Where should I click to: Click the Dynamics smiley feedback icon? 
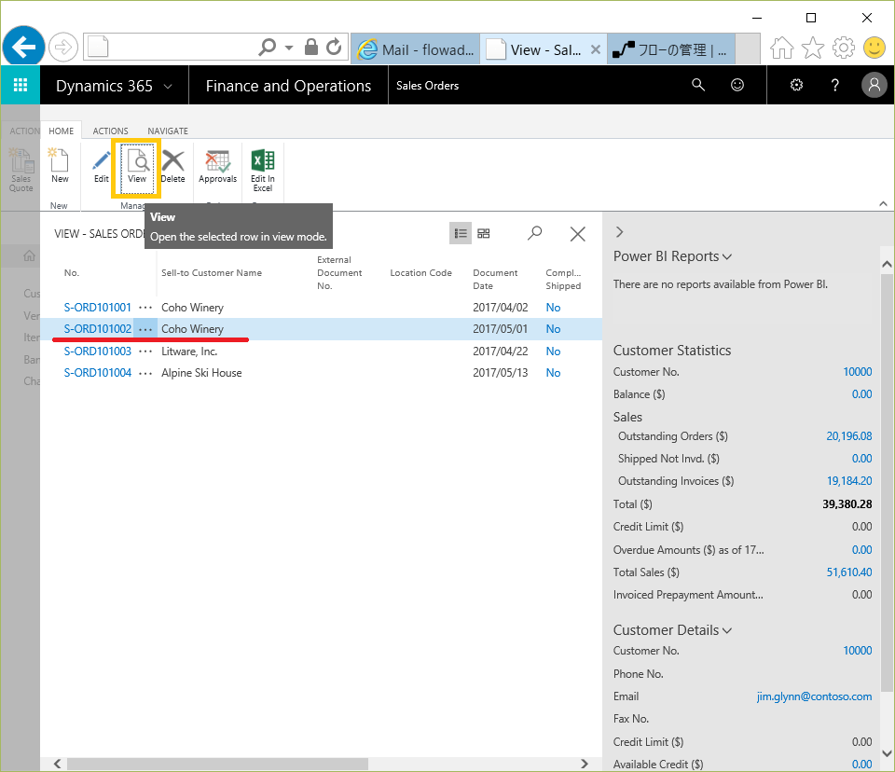tap(737, 85)
